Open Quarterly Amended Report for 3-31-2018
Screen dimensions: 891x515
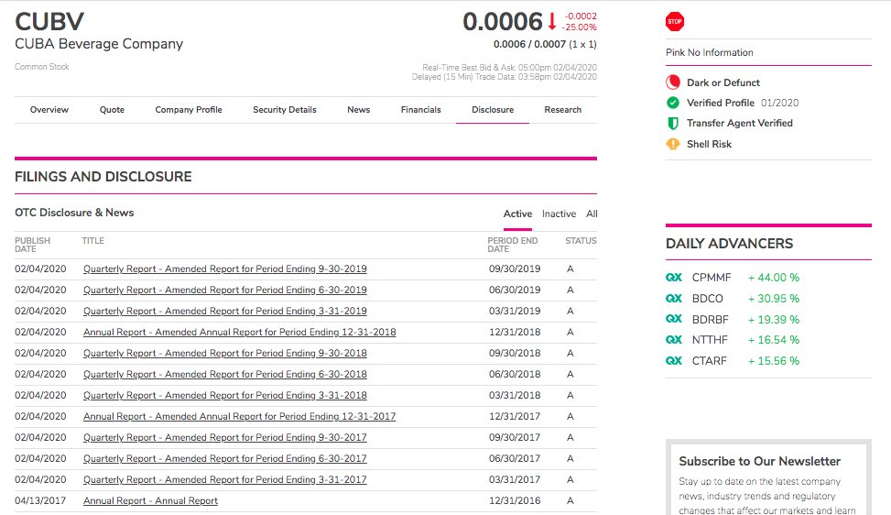pyautogui.click(x=225, y=395)
